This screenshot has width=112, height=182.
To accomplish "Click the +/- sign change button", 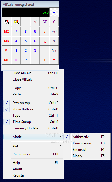I will click(x=26, y=60).
